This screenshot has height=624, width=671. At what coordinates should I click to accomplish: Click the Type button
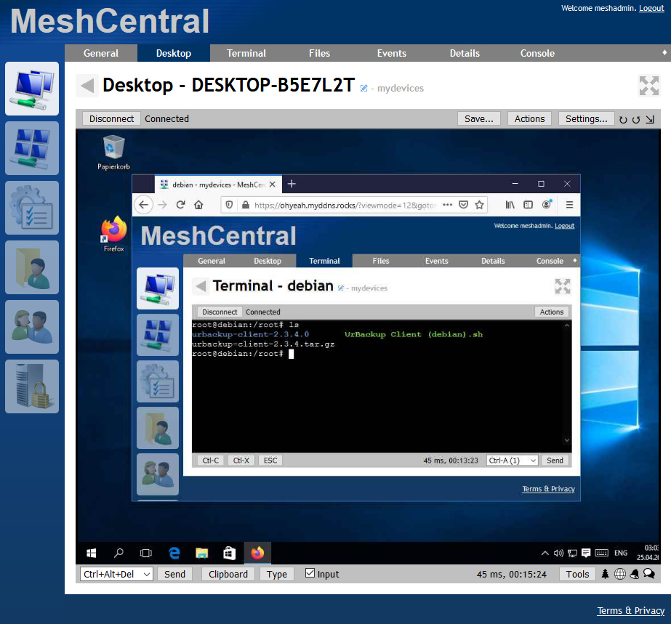(277, 574)
